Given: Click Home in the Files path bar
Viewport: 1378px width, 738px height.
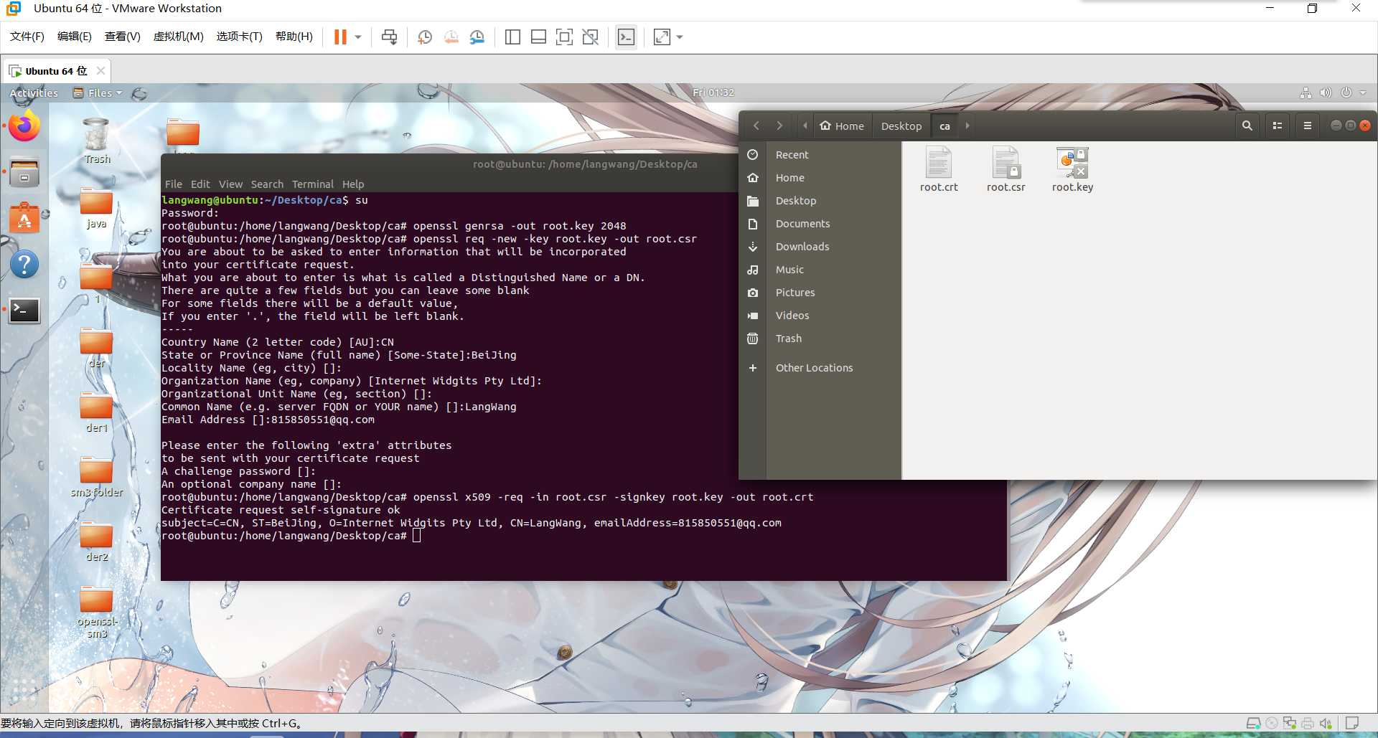Looking at the screenshot, I should click(x=843, y=126).
